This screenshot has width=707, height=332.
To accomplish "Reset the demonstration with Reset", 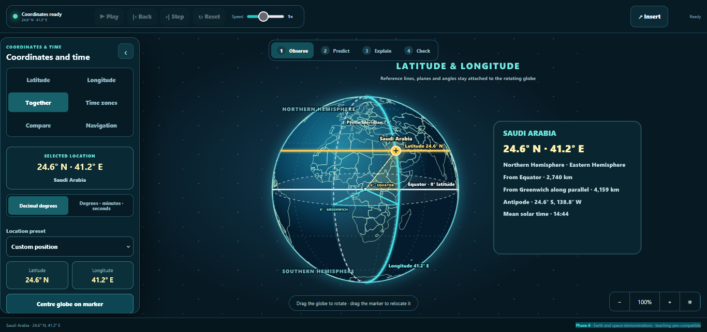I will click(x=209, y=17).
